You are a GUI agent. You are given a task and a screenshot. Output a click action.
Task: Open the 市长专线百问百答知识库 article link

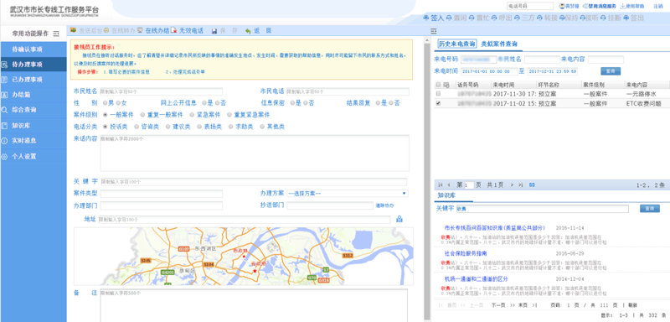pos(496,228)
